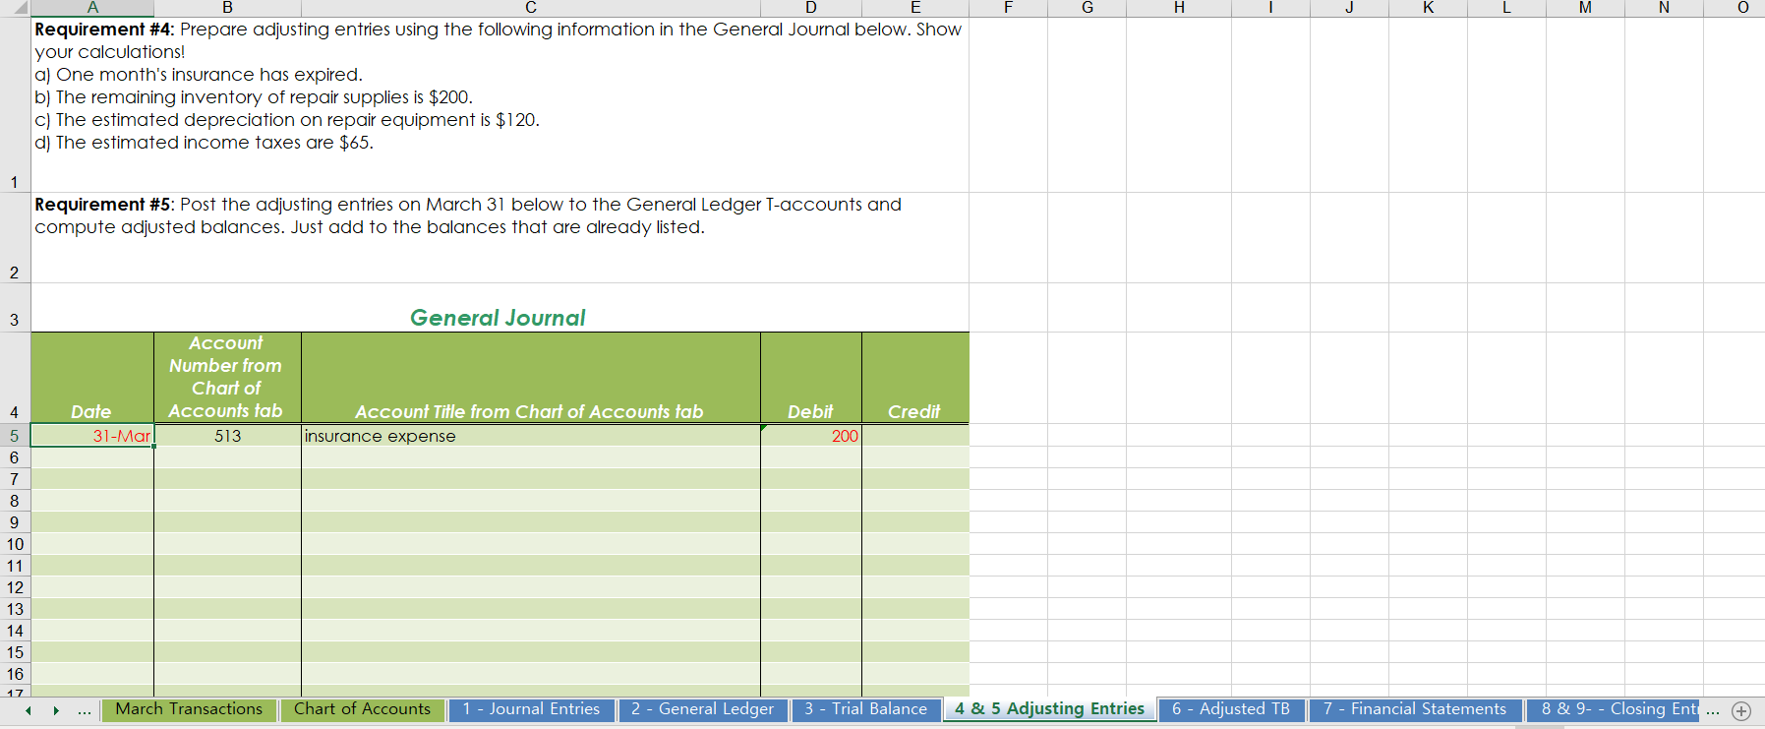Open the 7 - Financial Statements tab
Viewport: 1765px width, 729px height.
coord(1415,709)
